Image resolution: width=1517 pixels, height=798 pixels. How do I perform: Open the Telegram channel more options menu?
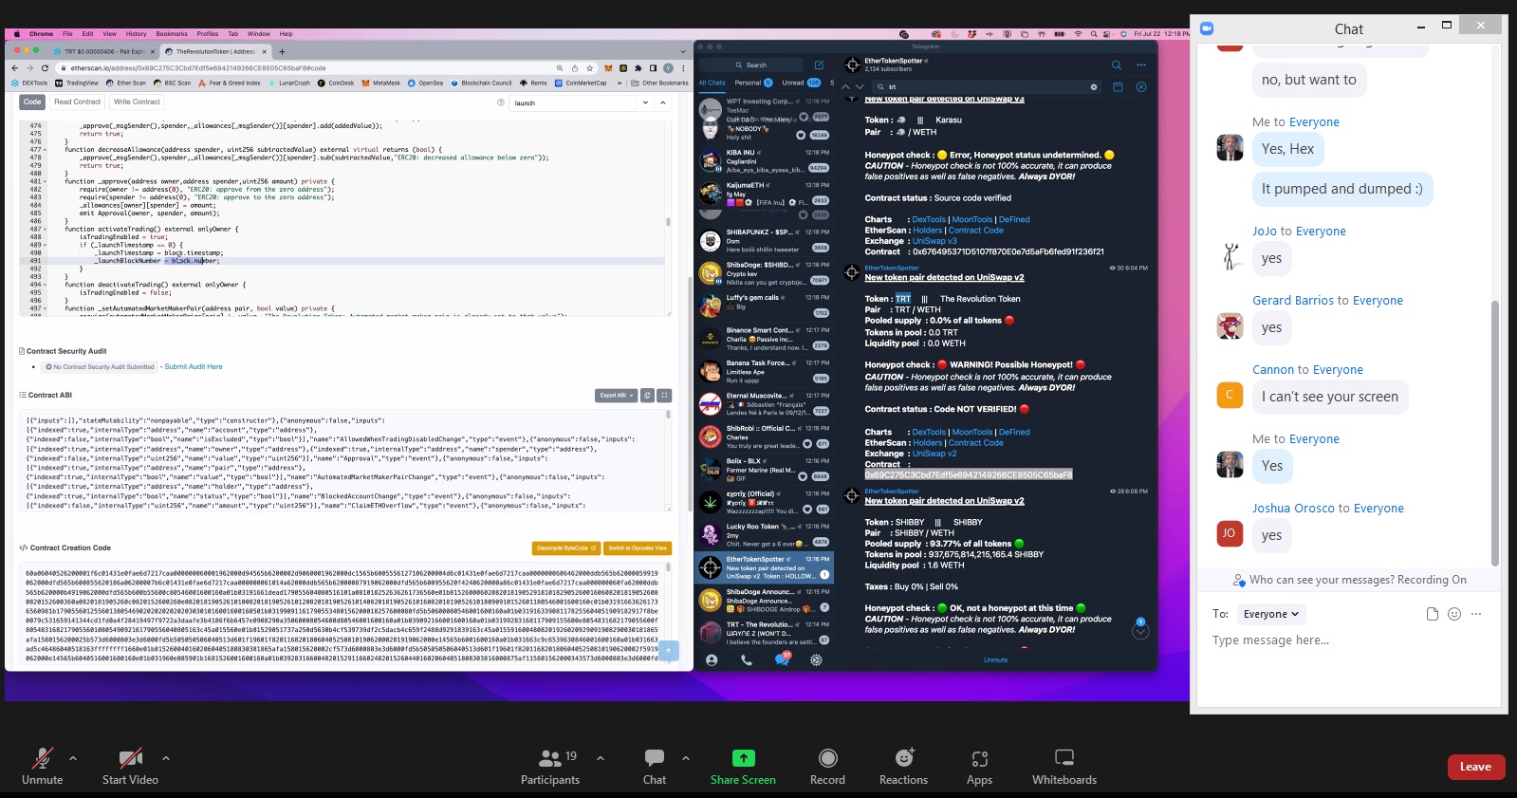(1140, 65)
